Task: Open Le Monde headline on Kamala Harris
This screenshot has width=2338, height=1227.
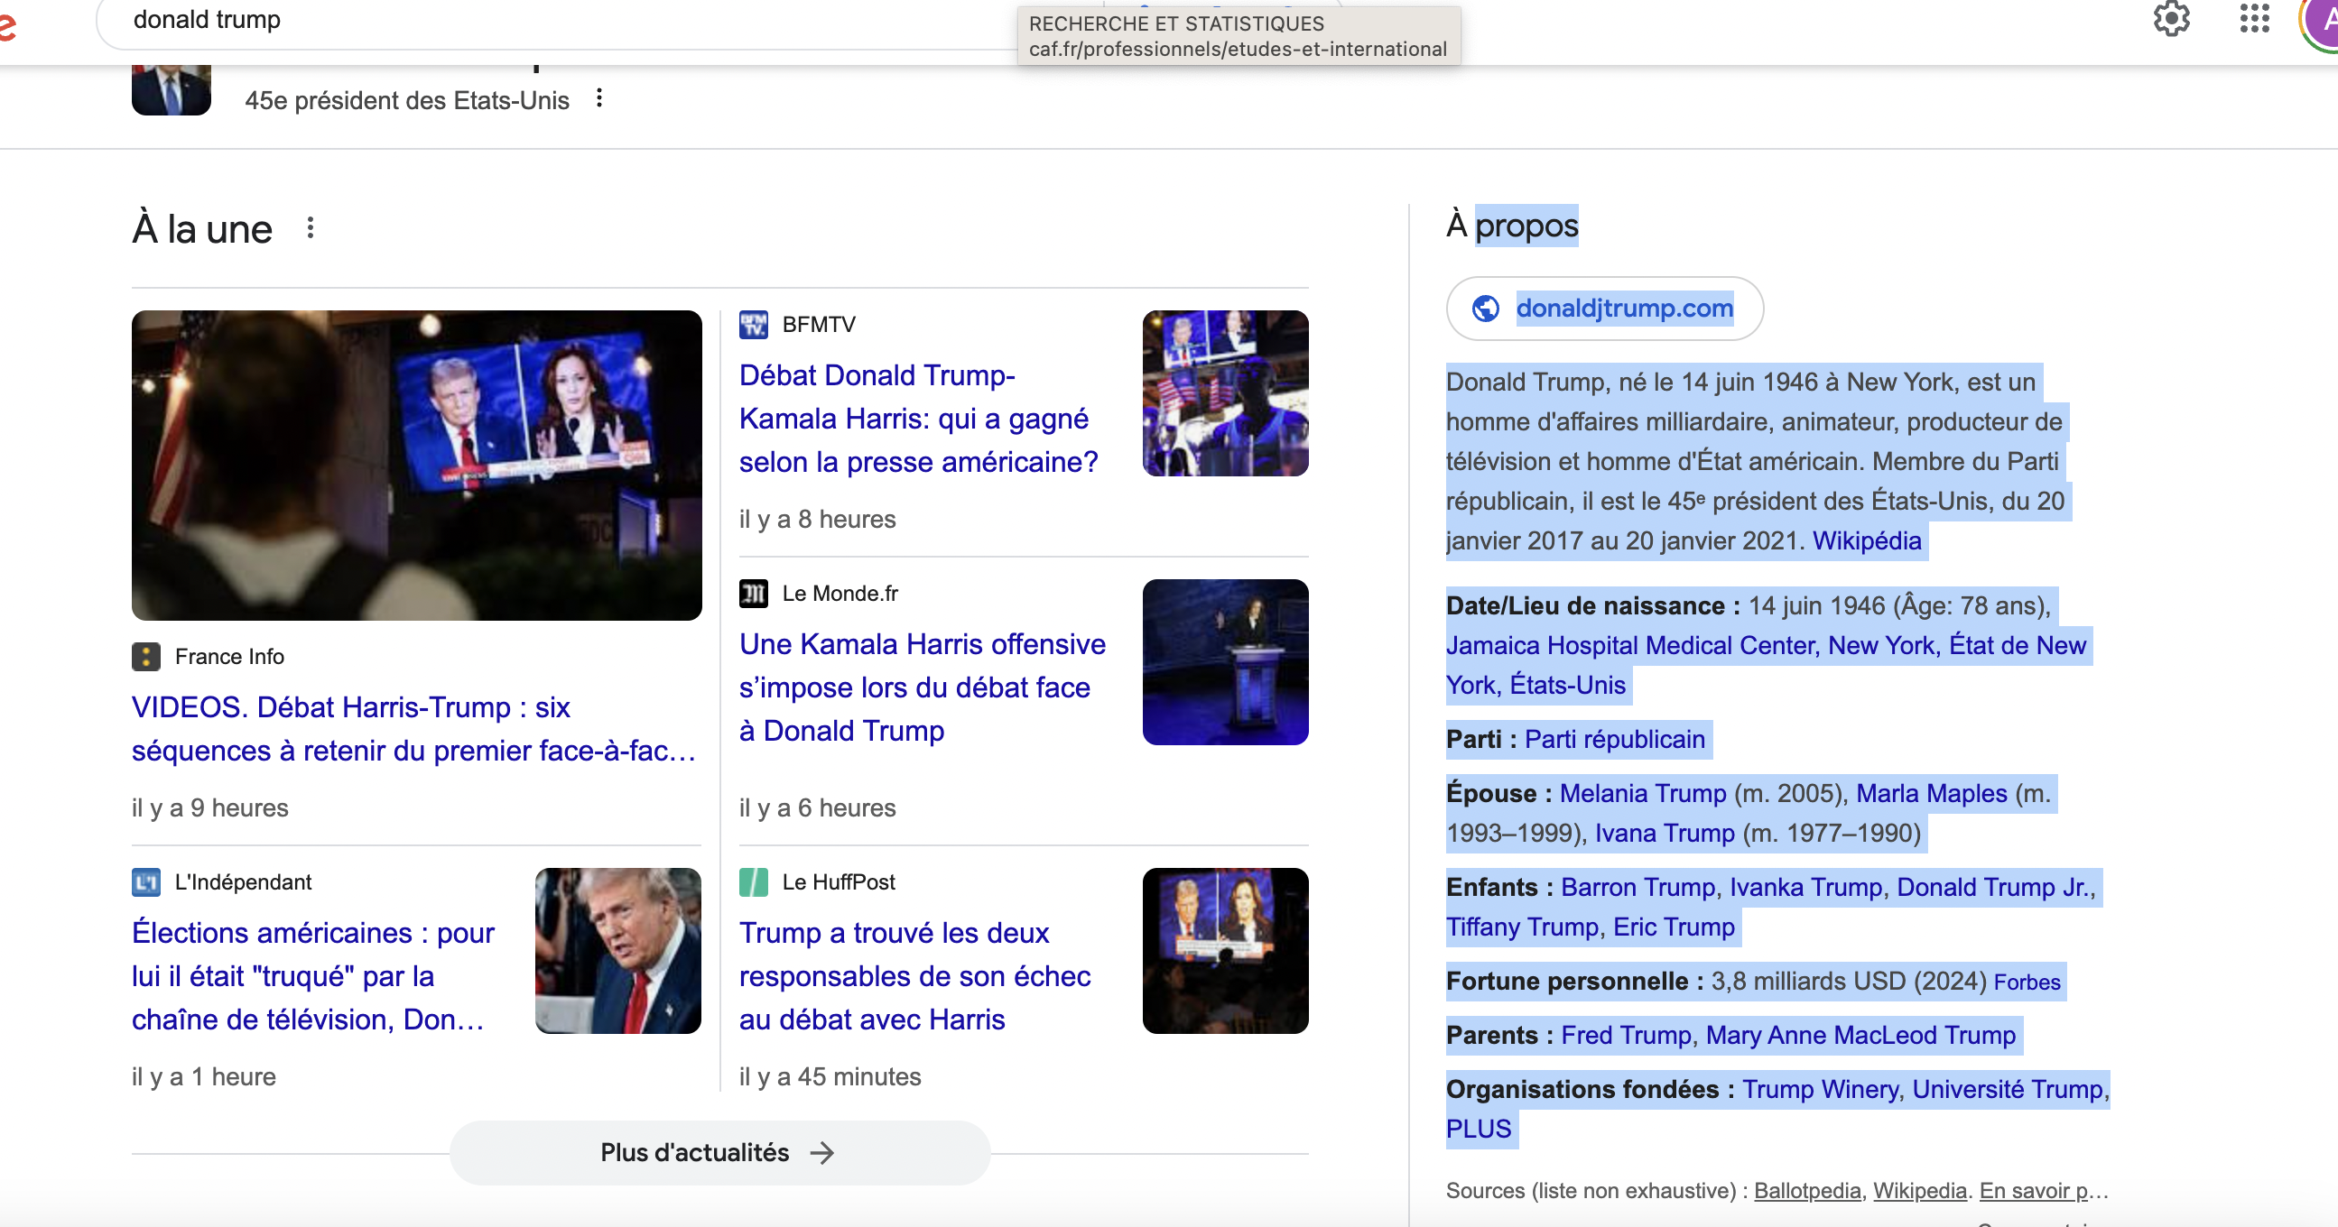Action: click(x=923, y=687)
